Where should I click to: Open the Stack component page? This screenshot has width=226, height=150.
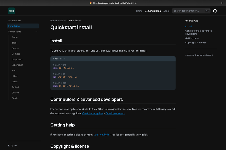coord(15,98)
